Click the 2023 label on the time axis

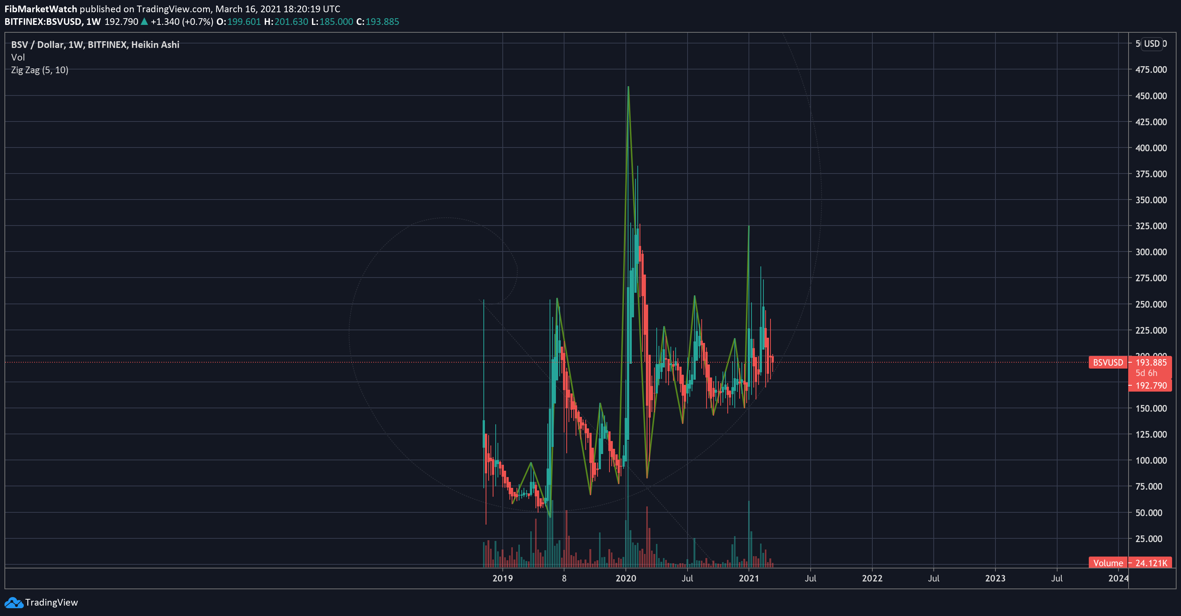[995, 578]
